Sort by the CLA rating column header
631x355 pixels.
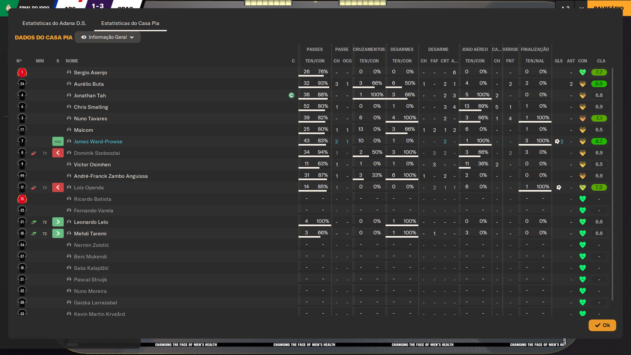pyautogui.click(x=601, y=61)
